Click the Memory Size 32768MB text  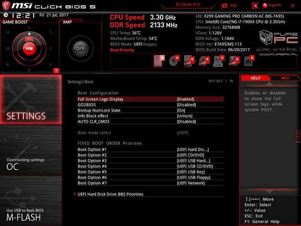tap(218, 27)
